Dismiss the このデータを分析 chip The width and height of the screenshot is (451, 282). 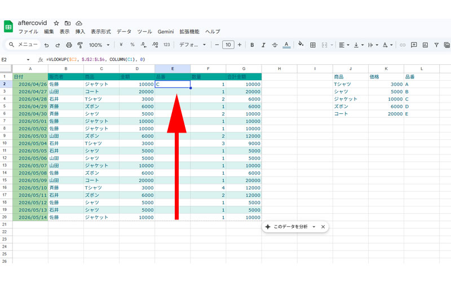pyautogui.click(x=323, y=227)
